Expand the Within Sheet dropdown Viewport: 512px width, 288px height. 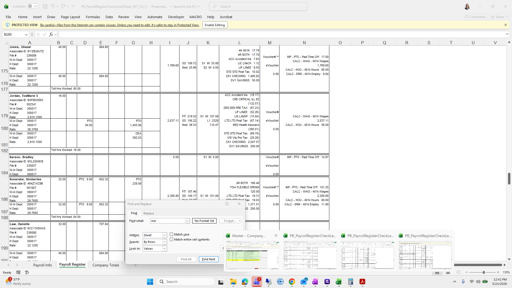[165, 235]
